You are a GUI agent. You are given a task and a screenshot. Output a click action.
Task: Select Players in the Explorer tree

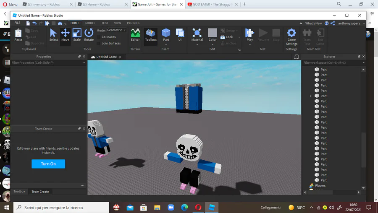pos(320,186)
